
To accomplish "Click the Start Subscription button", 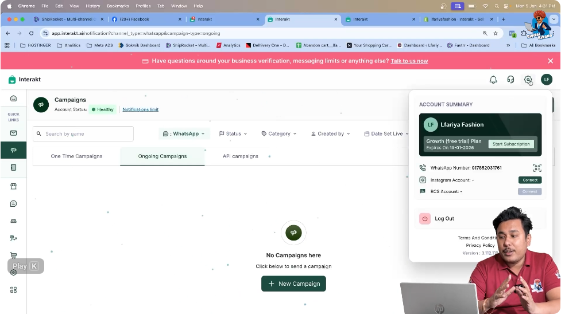I will (511, 144).
